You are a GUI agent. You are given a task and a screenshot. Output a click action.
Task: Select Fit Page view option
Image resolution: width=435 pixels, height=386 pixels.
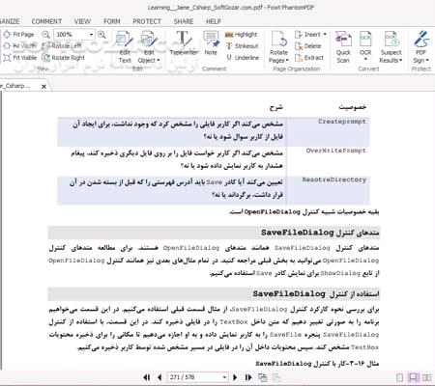point(19,35)
